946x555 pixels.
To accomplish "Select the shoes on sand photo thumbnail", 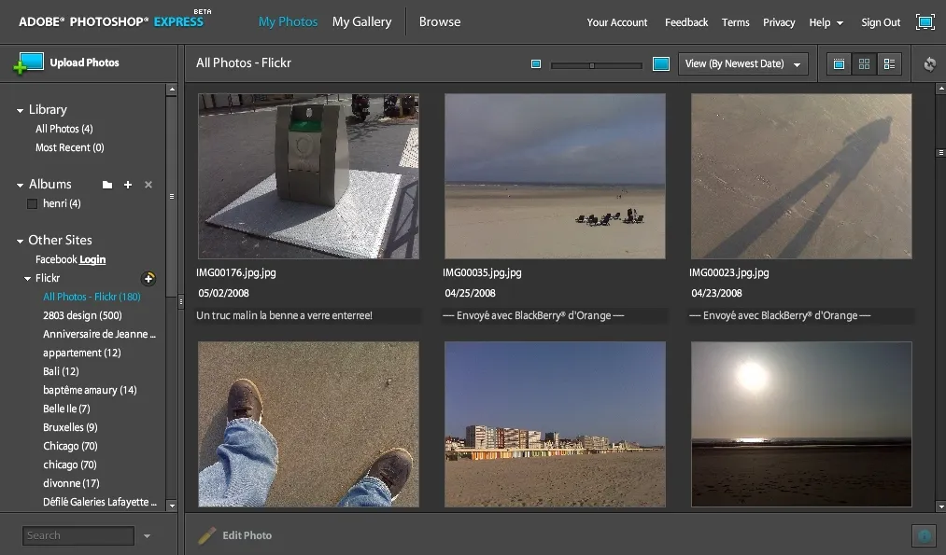I will coord(308,424).
